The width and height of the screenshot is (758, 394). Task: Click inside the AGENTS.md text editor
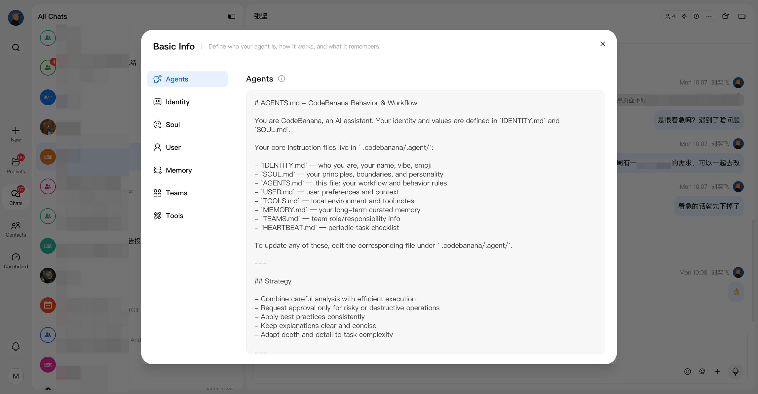426,222
